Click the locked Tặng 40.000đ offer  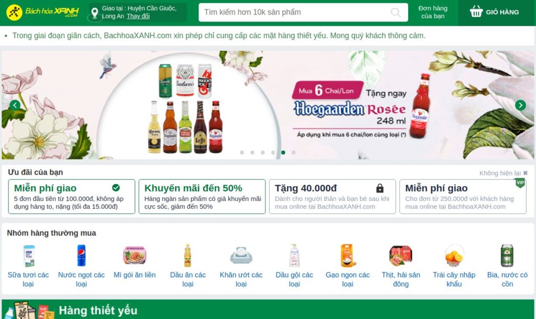332,197
